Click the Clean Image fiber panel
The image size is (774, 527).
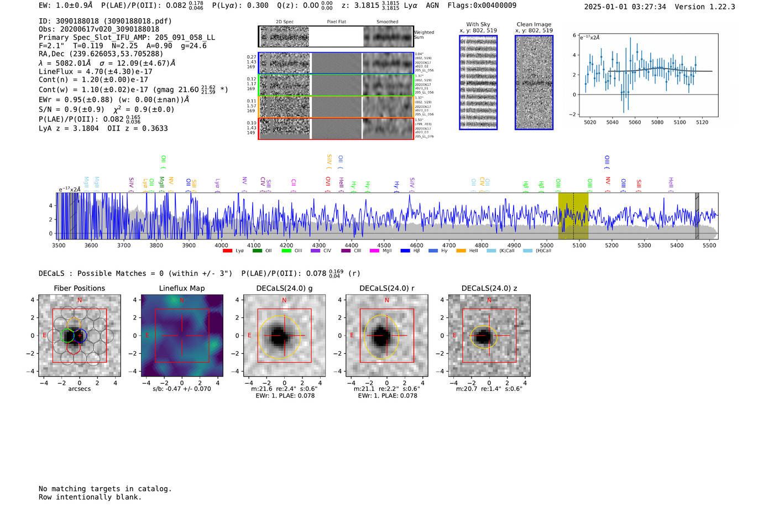pos(534,82)
